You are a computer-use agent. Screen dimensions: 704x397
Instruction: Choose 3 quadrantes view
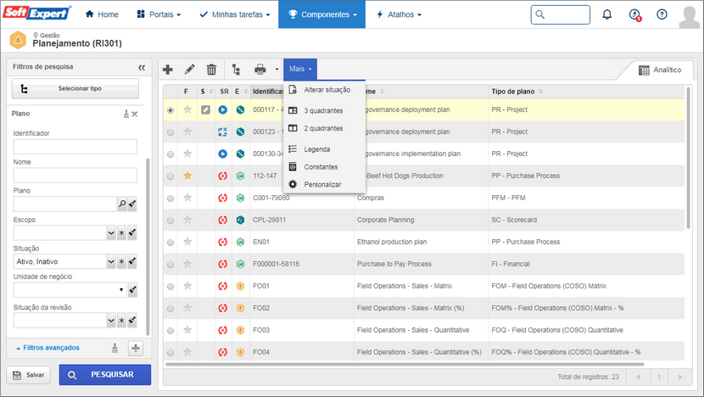pyautogui.click(x=324, y=110)
